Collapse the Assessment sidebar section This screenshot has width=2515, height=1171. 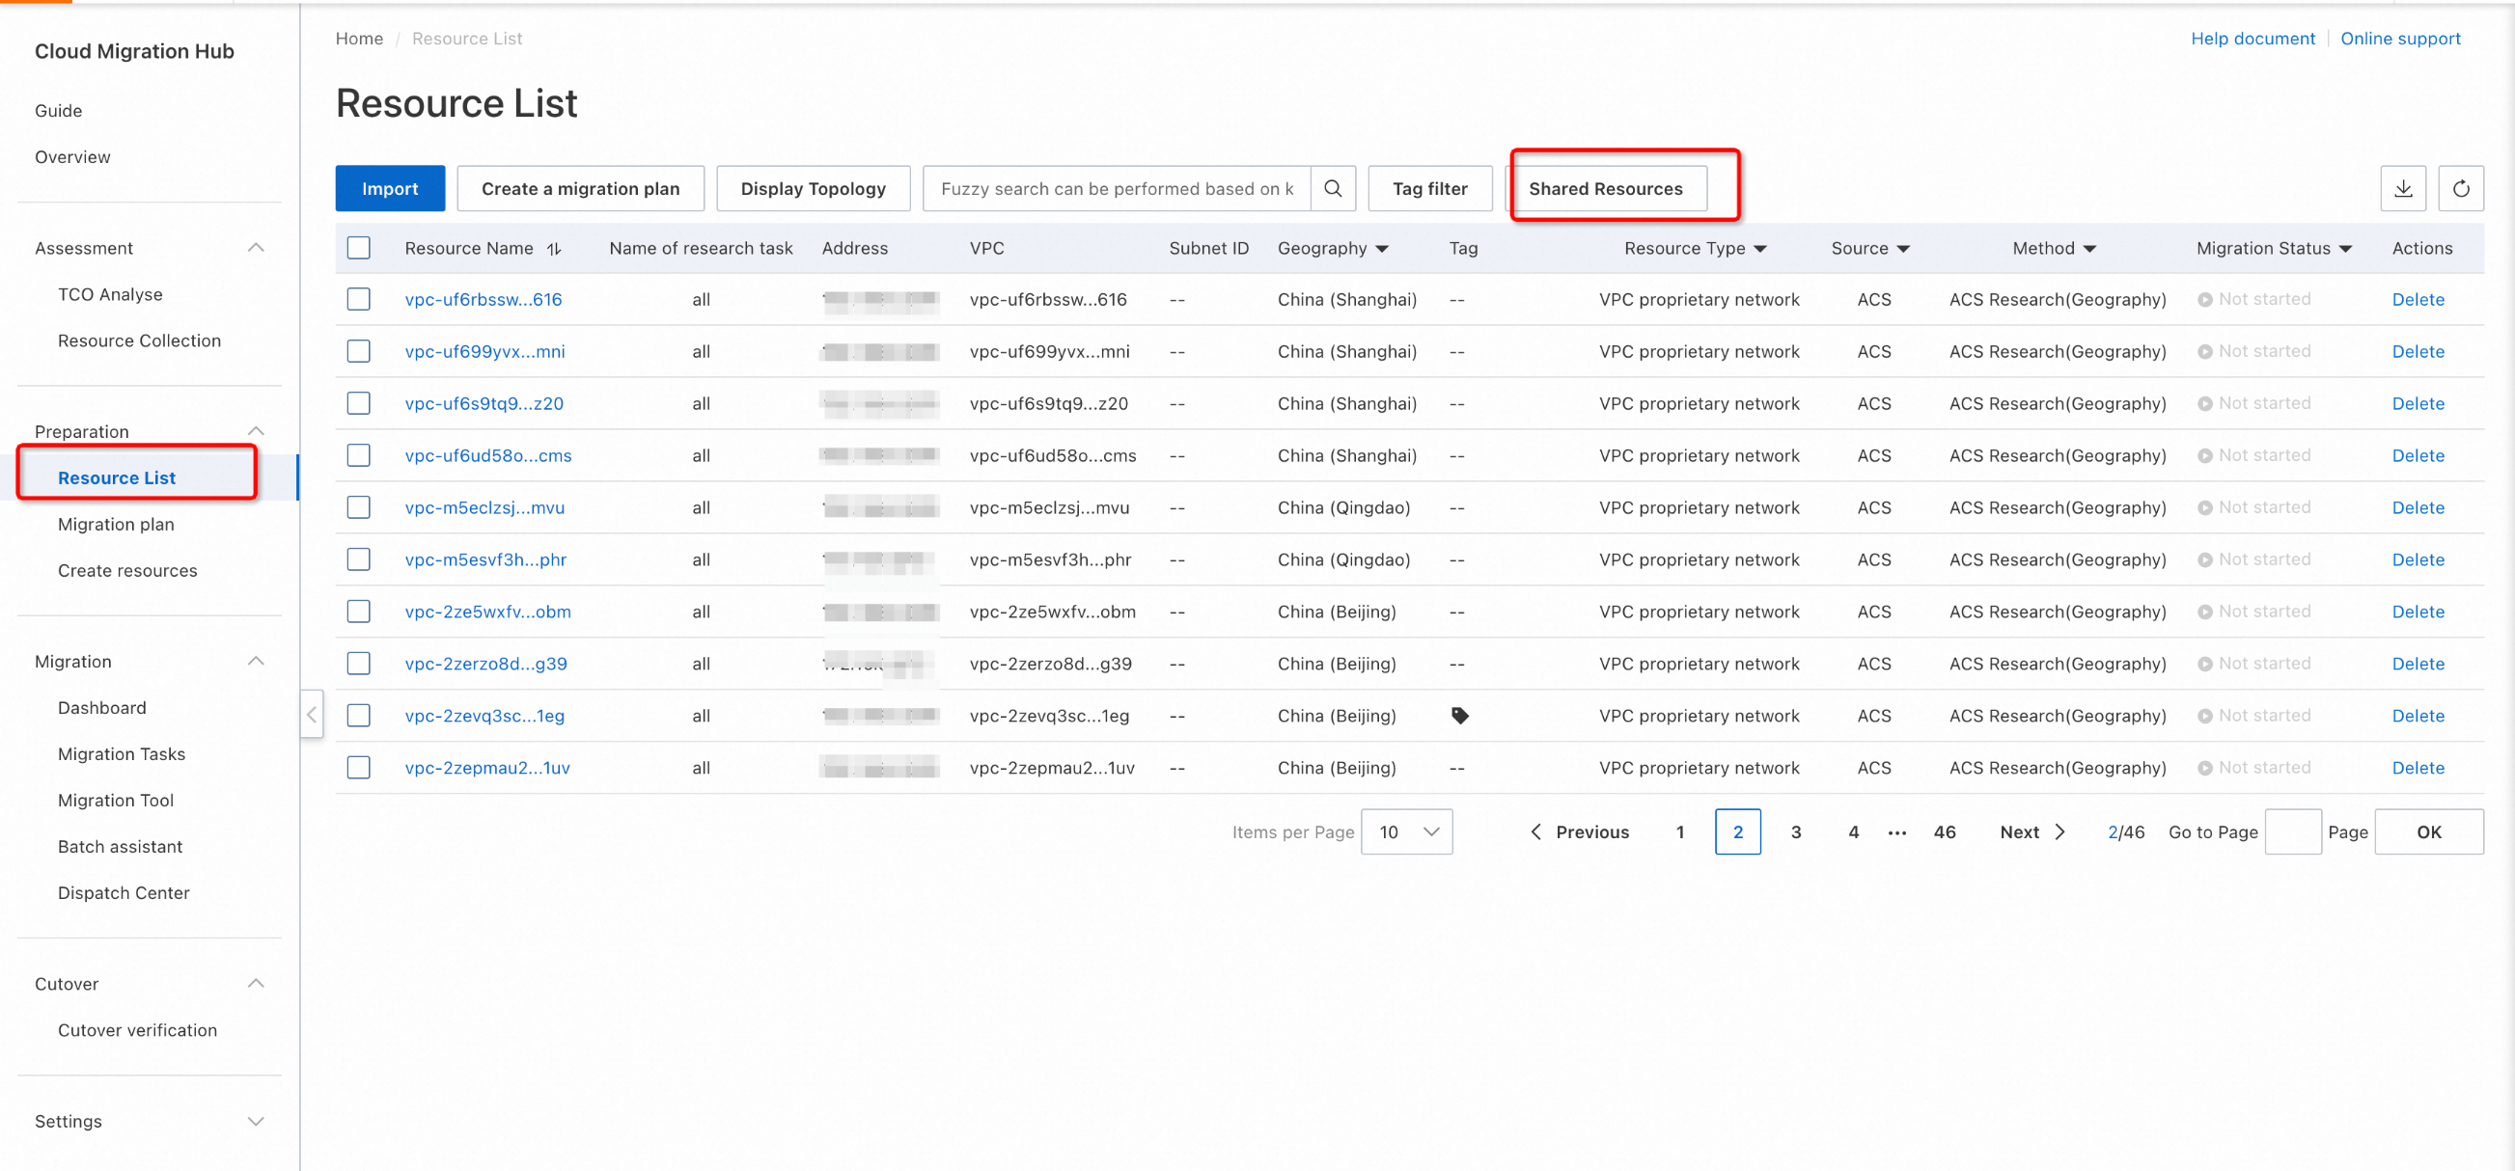coord(256,248)
